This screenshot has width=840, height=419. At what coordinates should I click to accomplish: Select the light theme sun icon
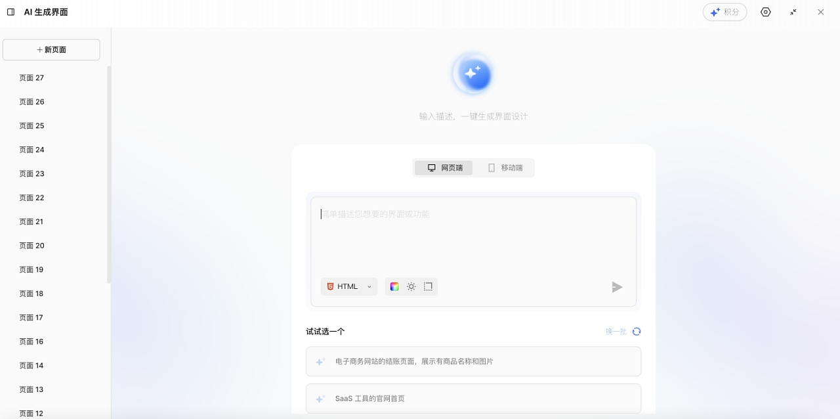tap(411, 286)
